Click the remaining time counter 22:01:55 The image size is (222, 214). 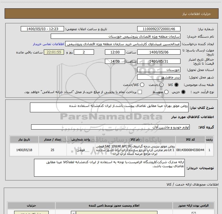(x=54, y=52)
